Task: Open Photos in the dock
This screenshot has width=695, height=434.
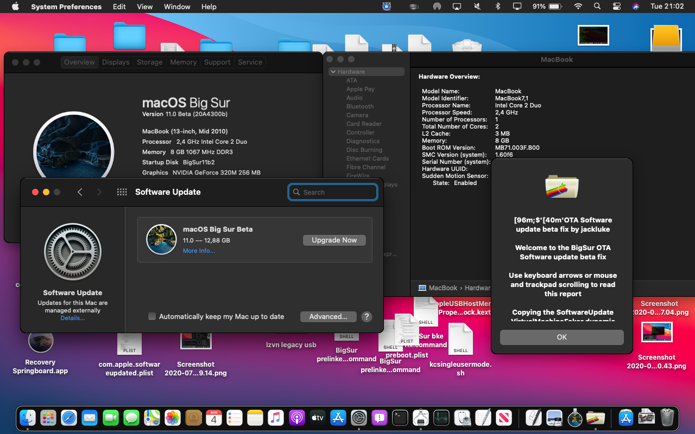Action: coord(173,418)
